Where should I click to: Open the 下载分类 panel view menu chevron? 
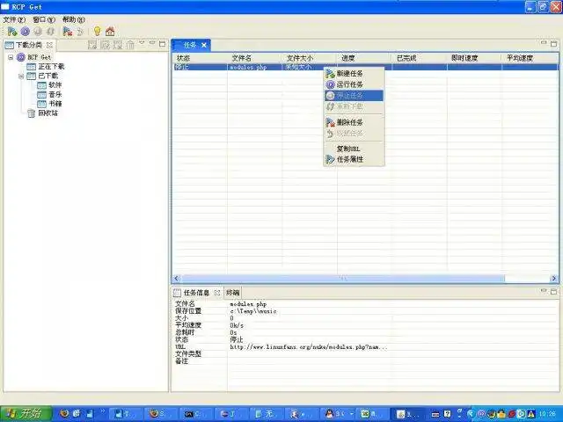coord(142,43)
